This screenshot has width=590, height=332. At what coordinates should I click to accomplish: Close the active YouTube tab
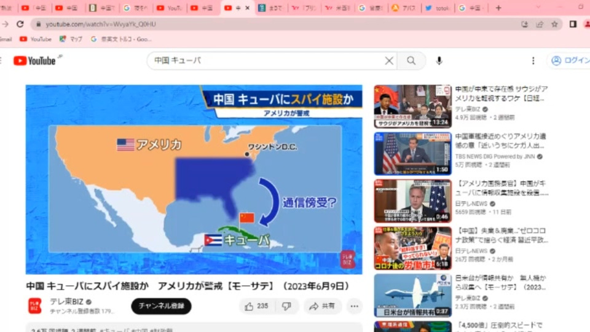point(247,8)
